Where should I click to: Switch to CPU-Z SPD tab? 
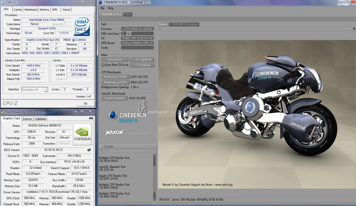(55, 10)
